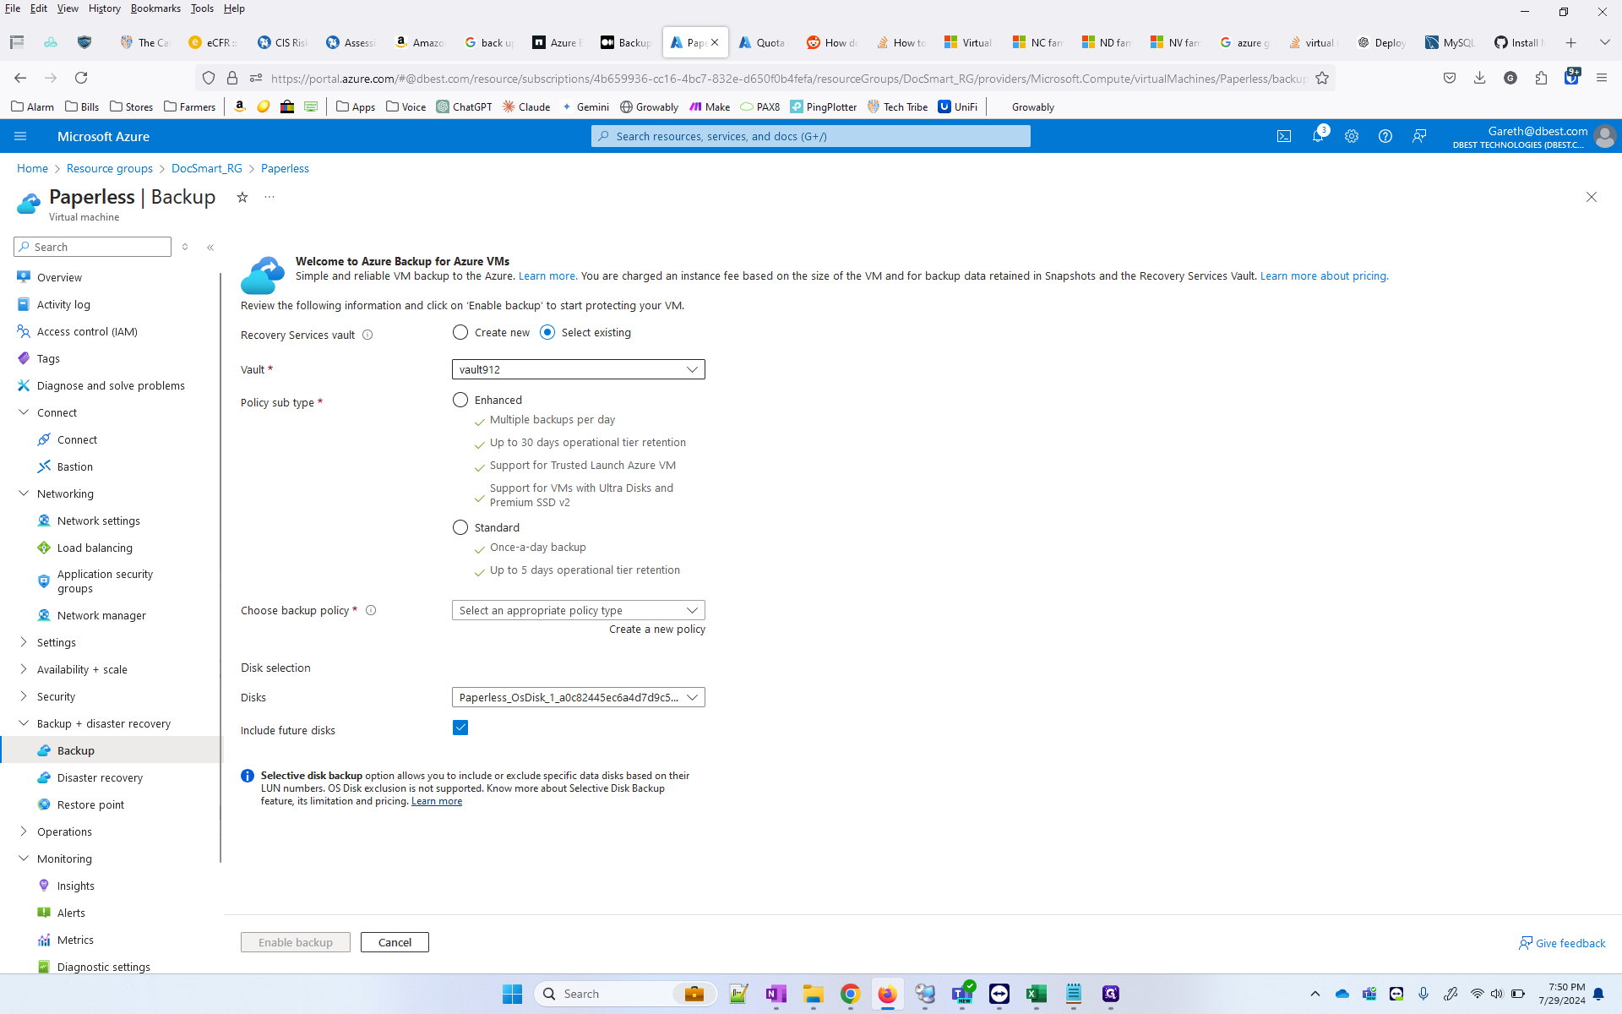The image size is (1622, 1014).
Task: Choose the Enhanced policy sub type
Action: tap(460, 400)
